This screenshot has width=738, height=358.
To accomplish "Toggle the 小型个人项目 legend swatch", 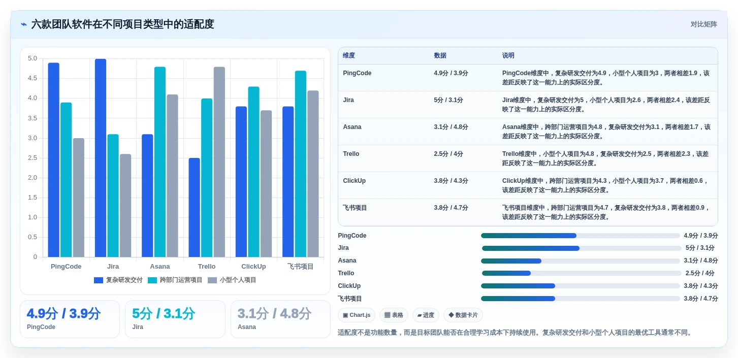I will pyautogui.click(x=212, y=280).
